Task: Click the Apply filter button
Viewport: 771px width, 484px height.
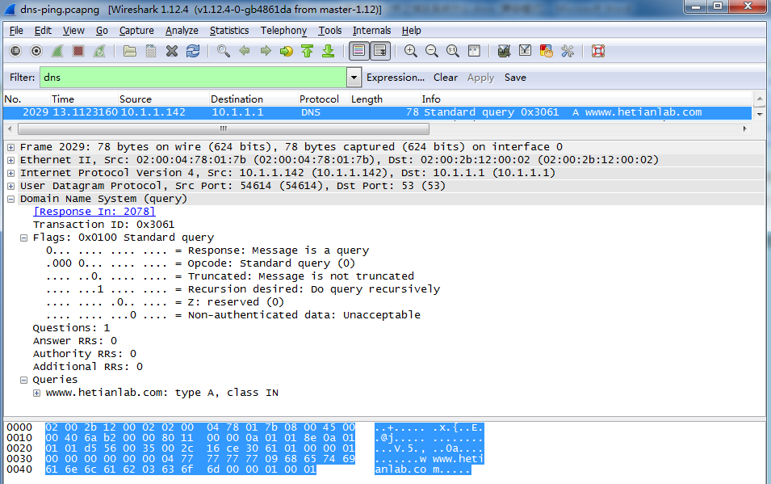Action: [x=480, y=78]
